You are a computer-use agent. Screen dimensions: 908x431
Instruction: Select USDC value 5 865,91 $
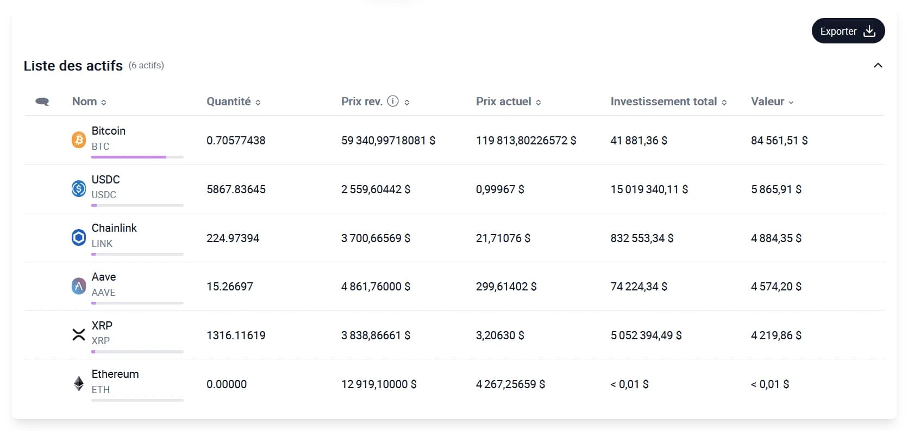777,189
